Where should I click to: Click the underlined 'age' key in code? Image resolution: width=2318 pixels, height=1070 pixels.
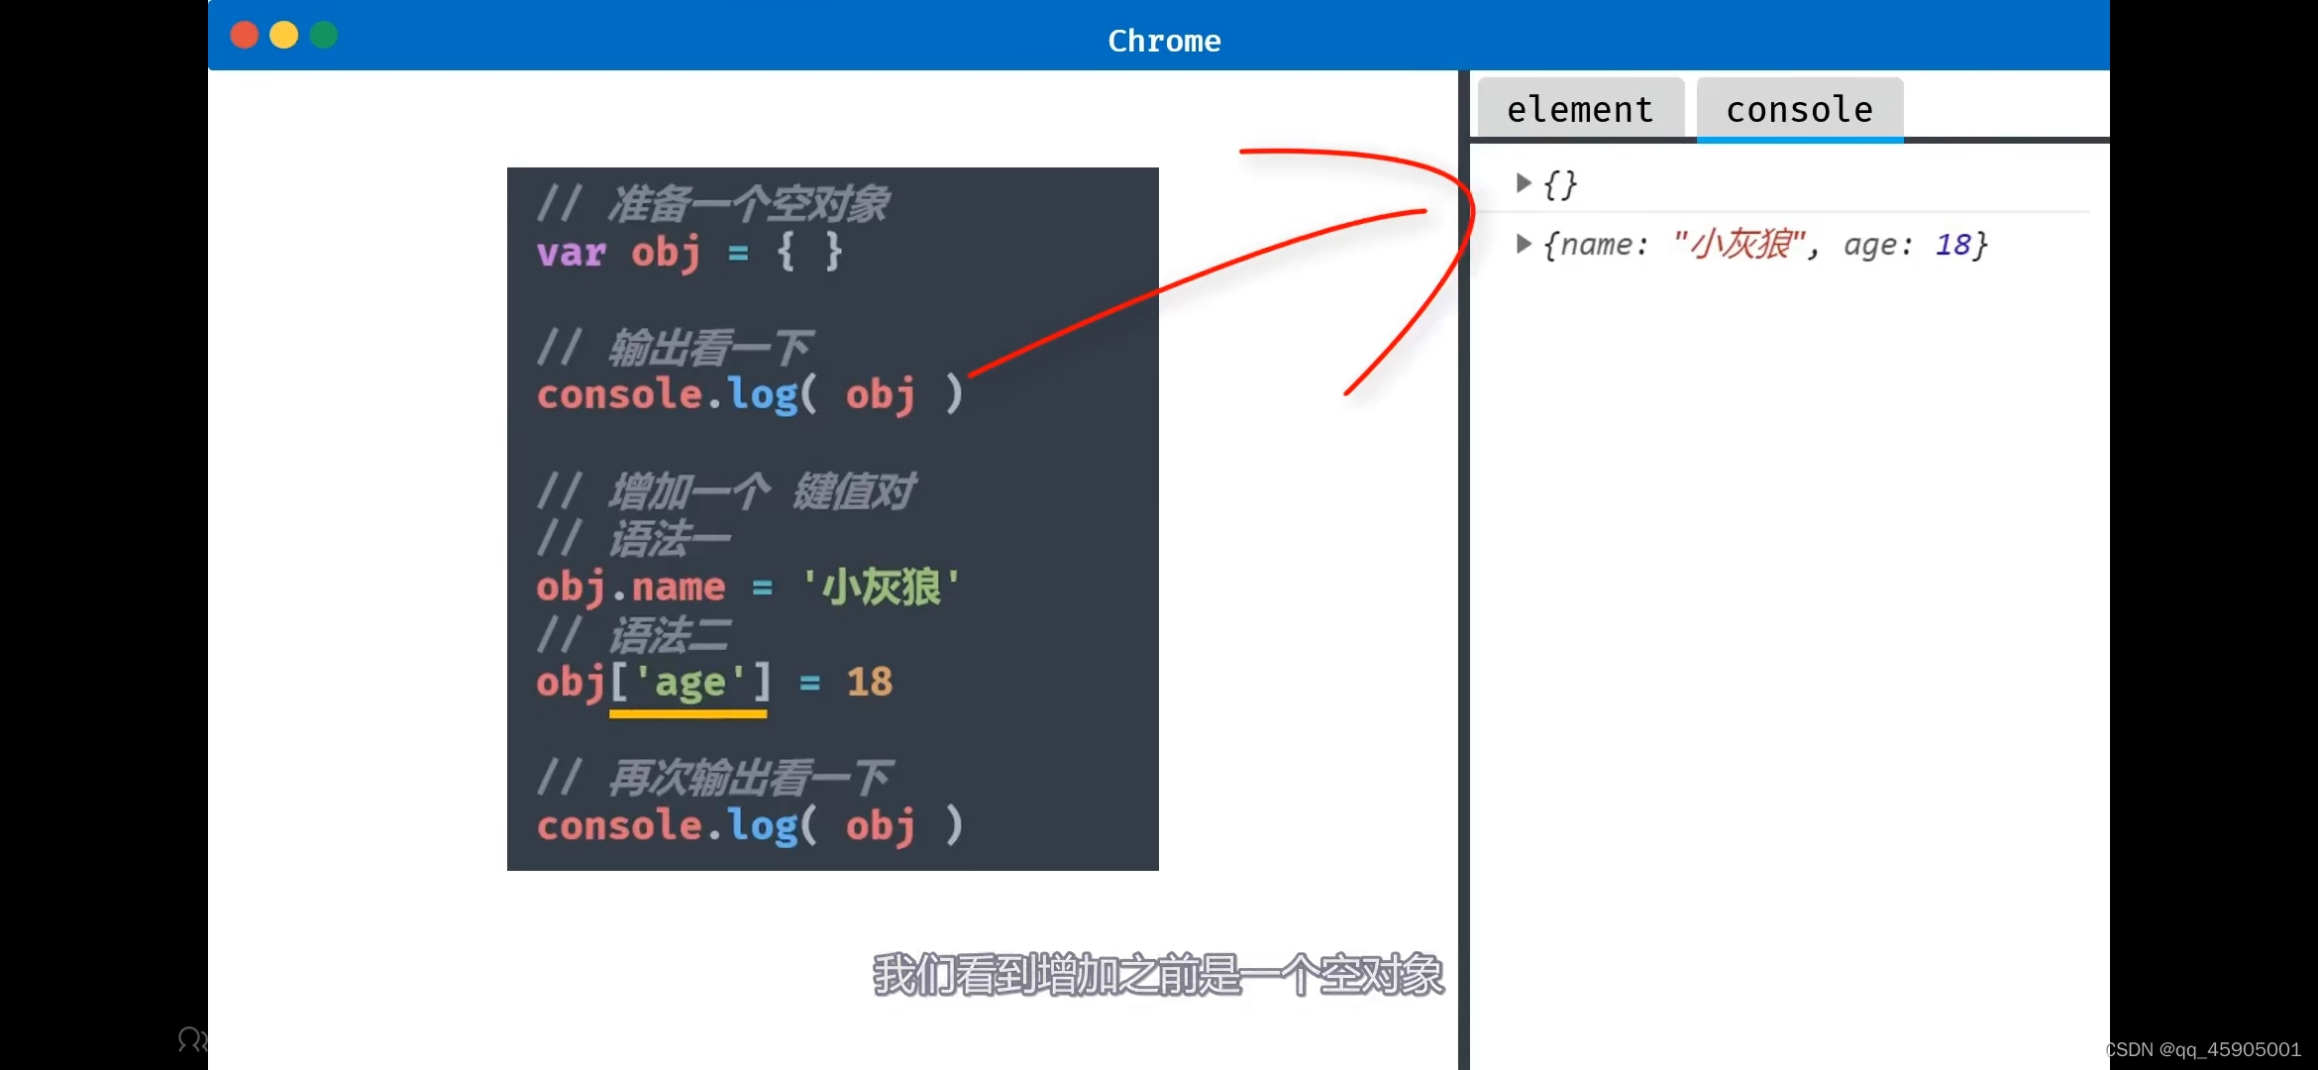tap(689, 682)
